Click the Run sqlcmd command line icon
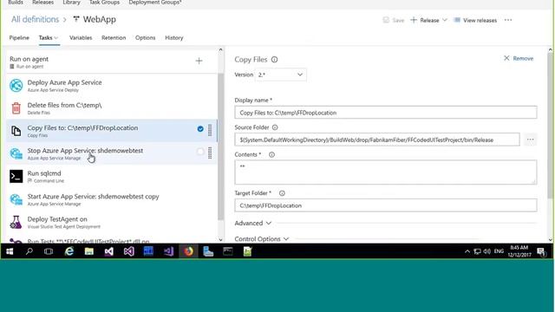The height and width of the screenshot is (312, 555). 16,176
